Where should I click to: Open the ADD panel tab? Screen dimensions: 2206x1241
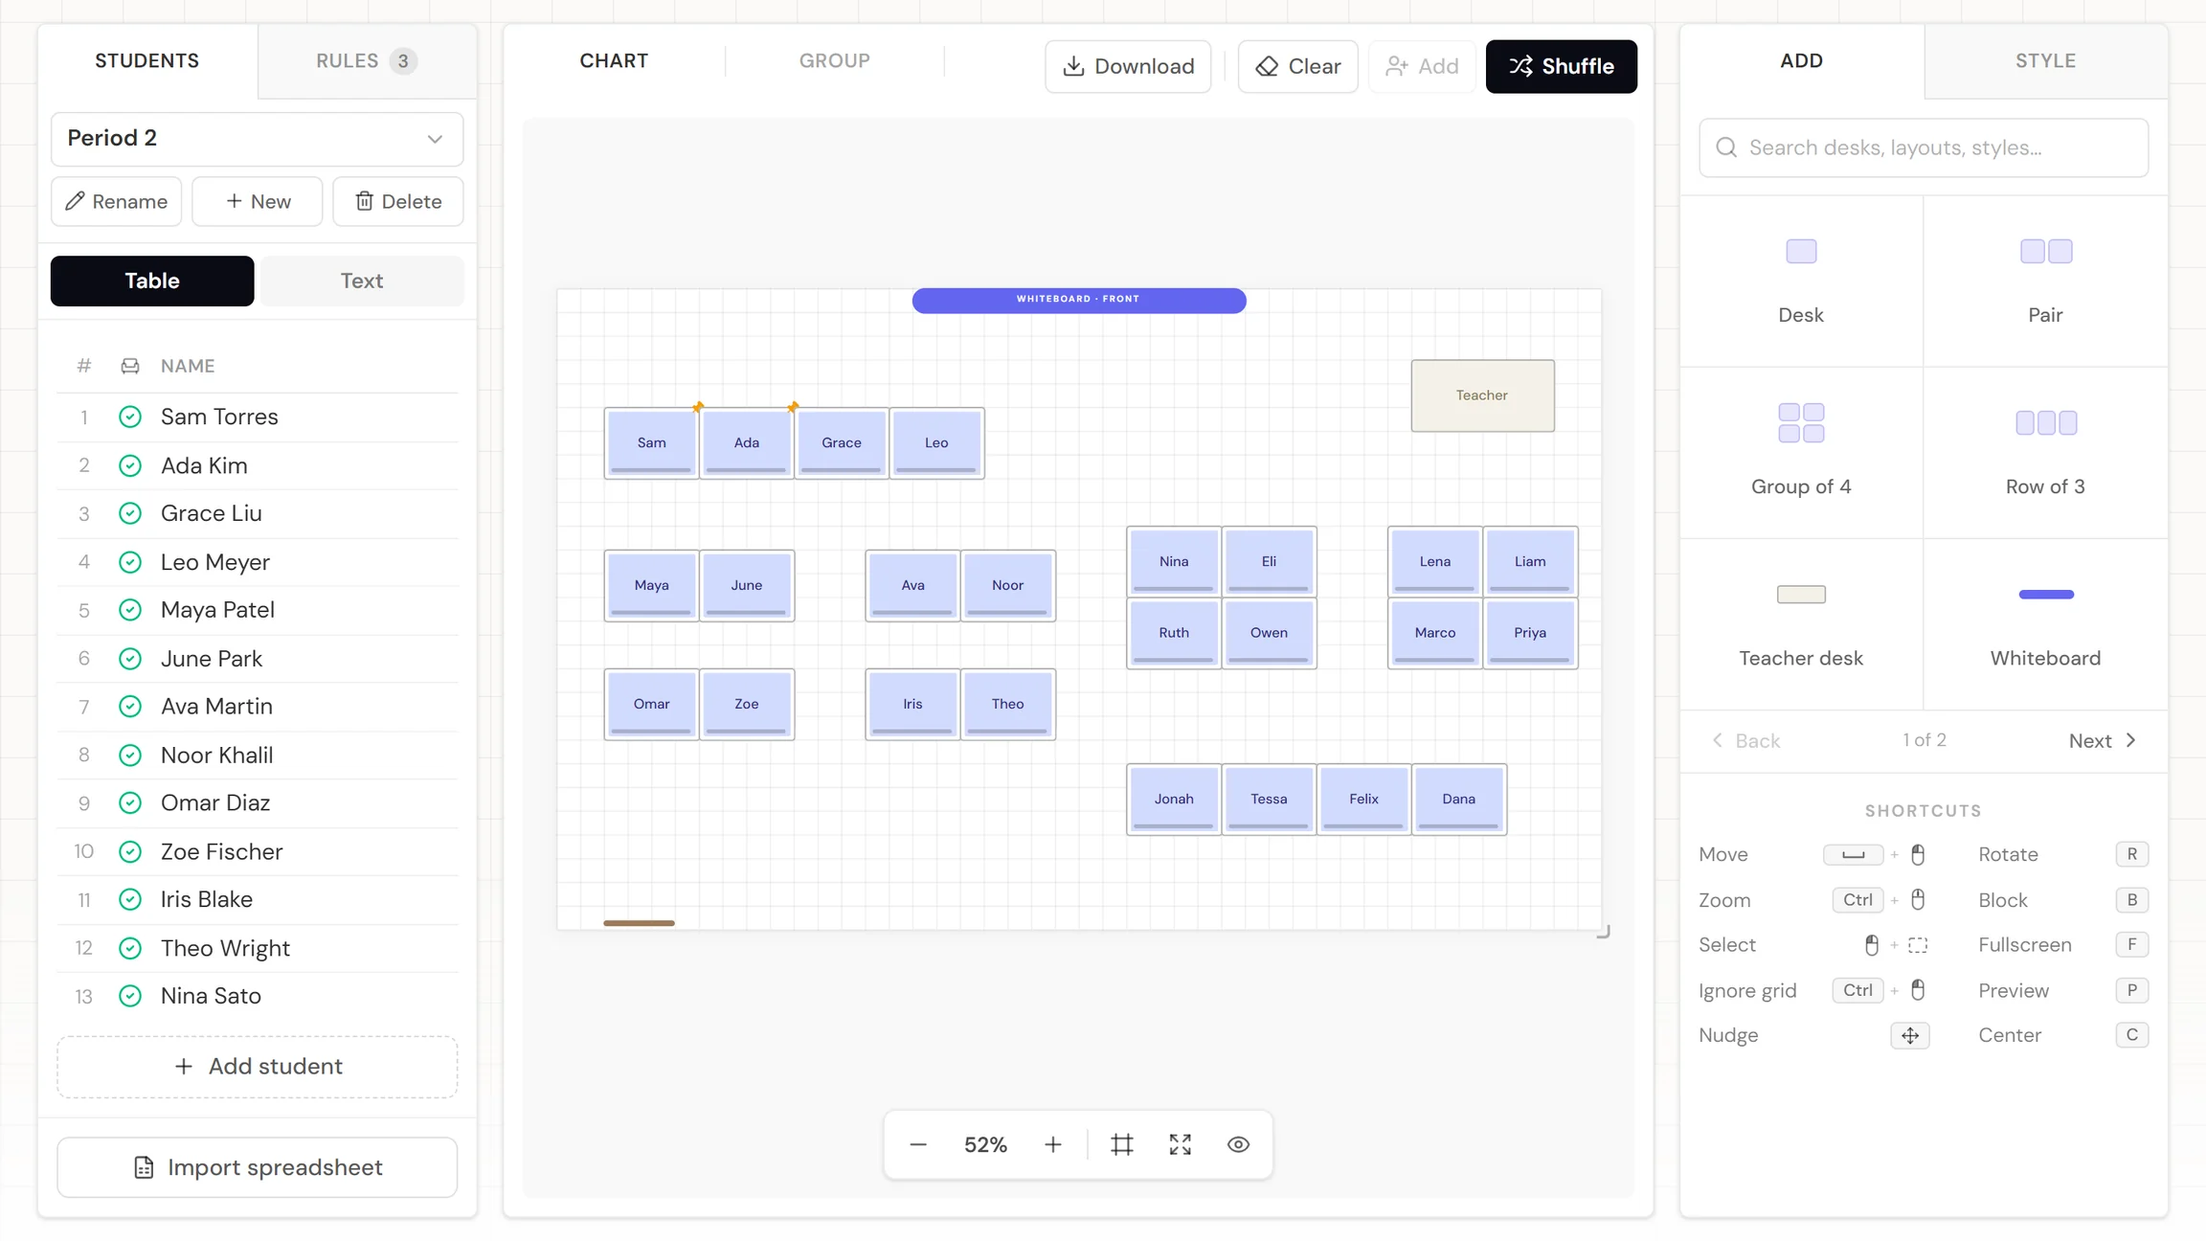point(1801,60)
